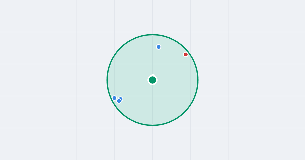Click the leftmost blue marker in the cluster
Screen dimensions: 305x160
114,98
